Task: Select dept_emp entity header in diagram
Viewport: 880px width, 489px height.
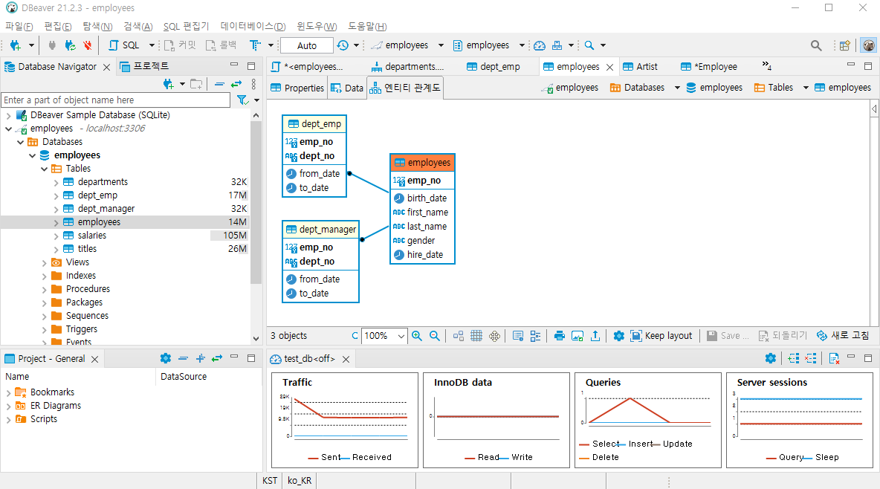Action: (x=314, y=123)
